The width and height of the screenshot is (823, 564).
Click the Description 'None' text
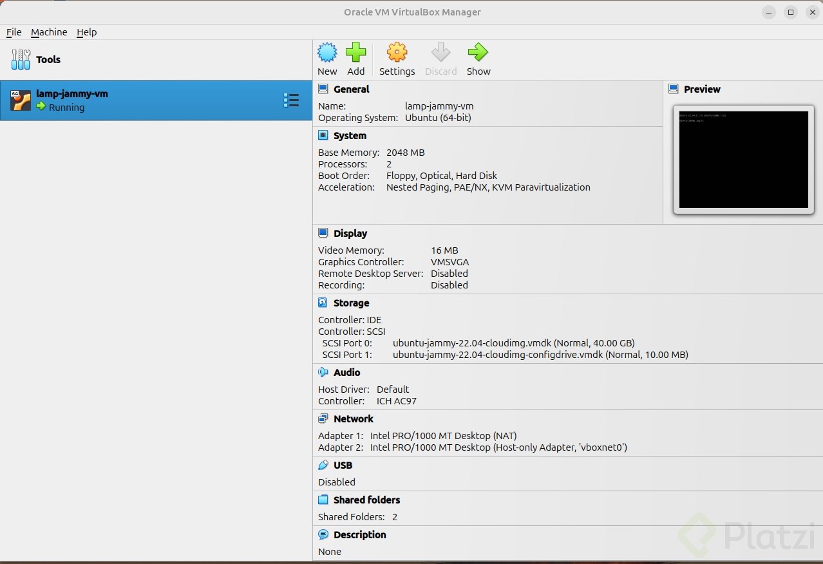coord(330,552)
